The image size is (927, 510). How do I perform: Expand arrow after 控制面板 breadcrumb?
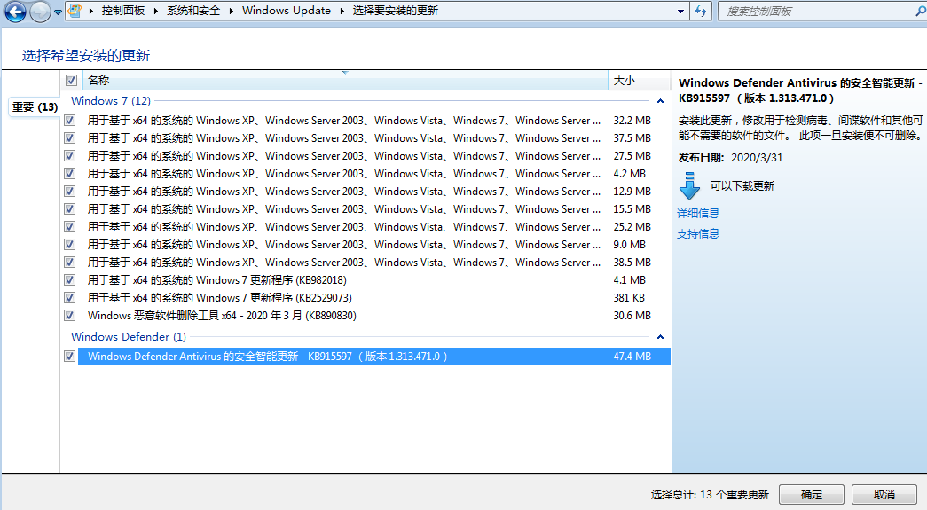155,12
